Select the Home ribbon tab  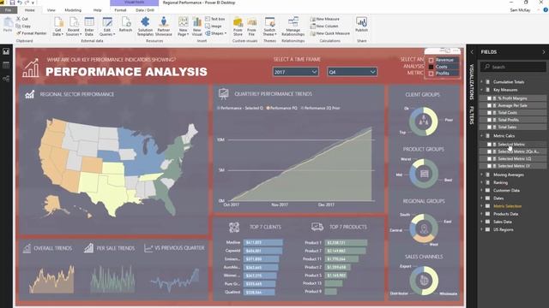click(30, 10)
